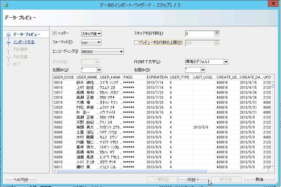Enable プレビューする行数の上限 checkbox
Viewport: 281px width, 187px height.
tap(136, 43)
